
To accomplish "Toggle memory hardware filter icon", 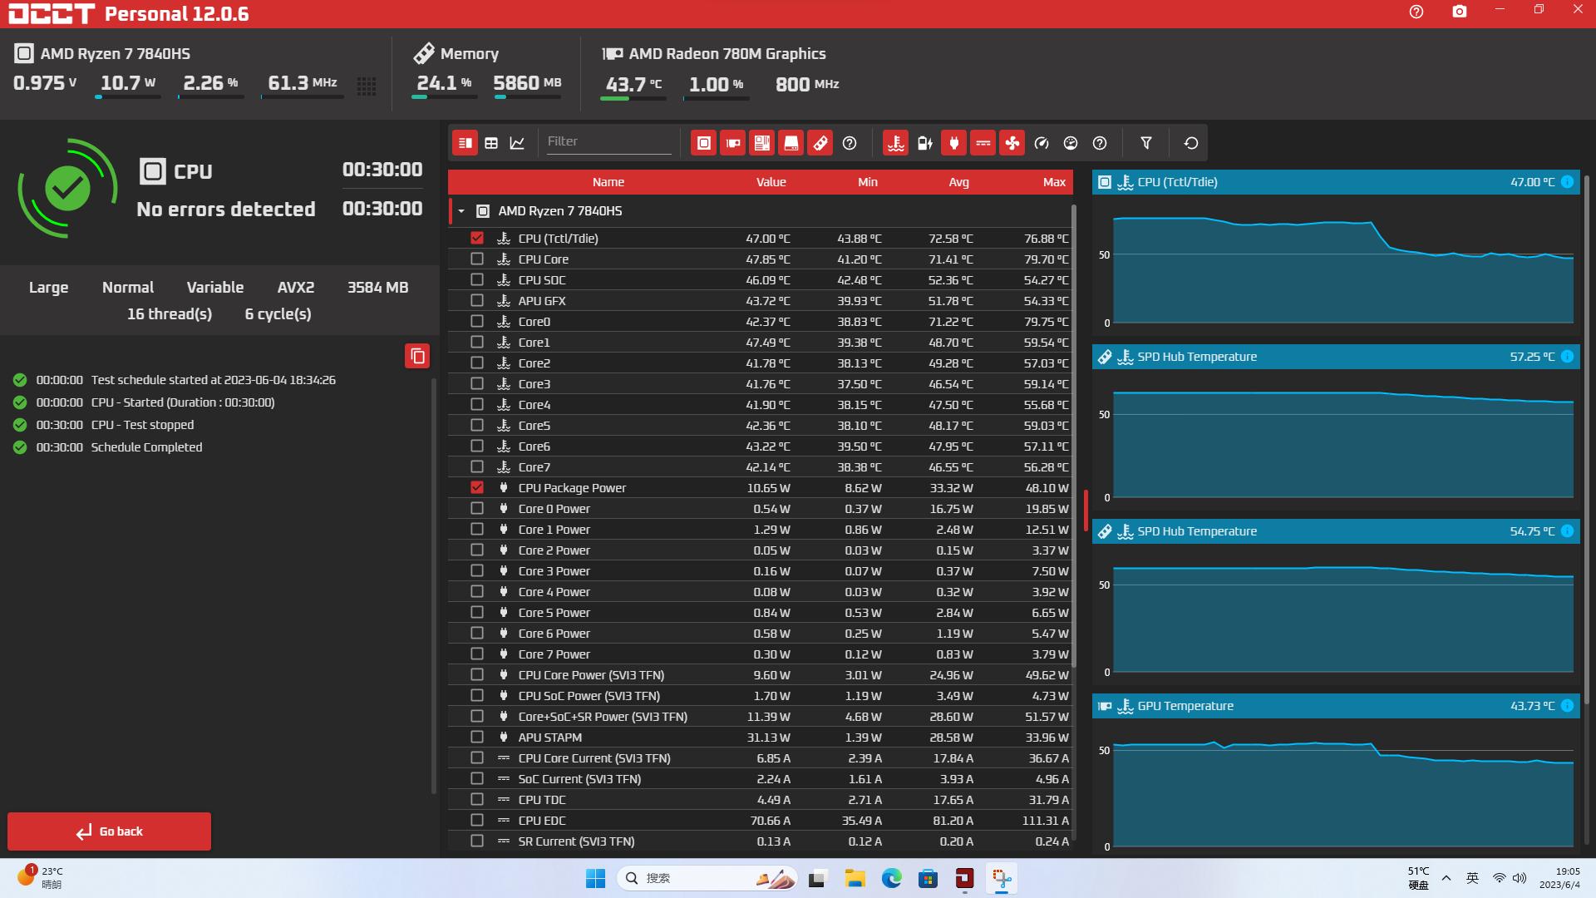I will [x=820, y=143].
